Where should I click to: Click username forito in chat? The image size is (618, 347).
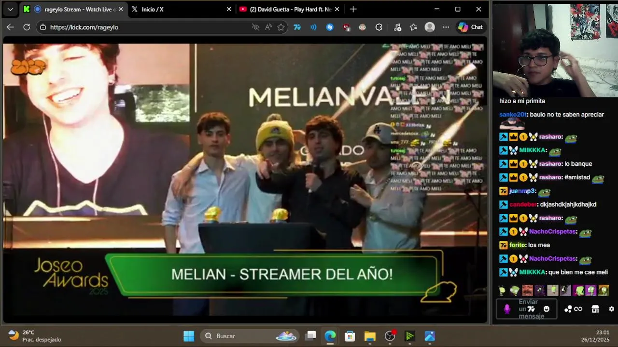(518, 245)
